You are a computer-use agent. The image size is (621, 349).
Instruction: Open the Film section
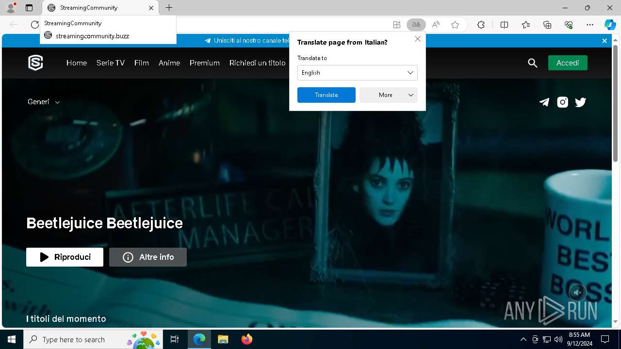click(x=142, y=63)
